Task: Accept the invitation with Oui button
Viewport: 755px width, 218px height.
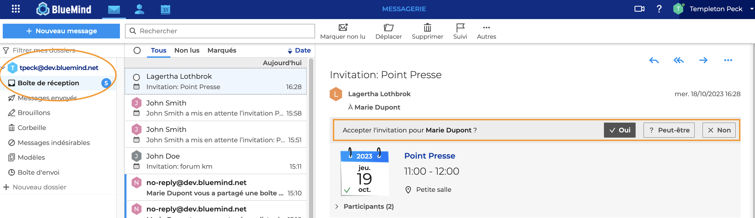Action: (x=619, y=130)
